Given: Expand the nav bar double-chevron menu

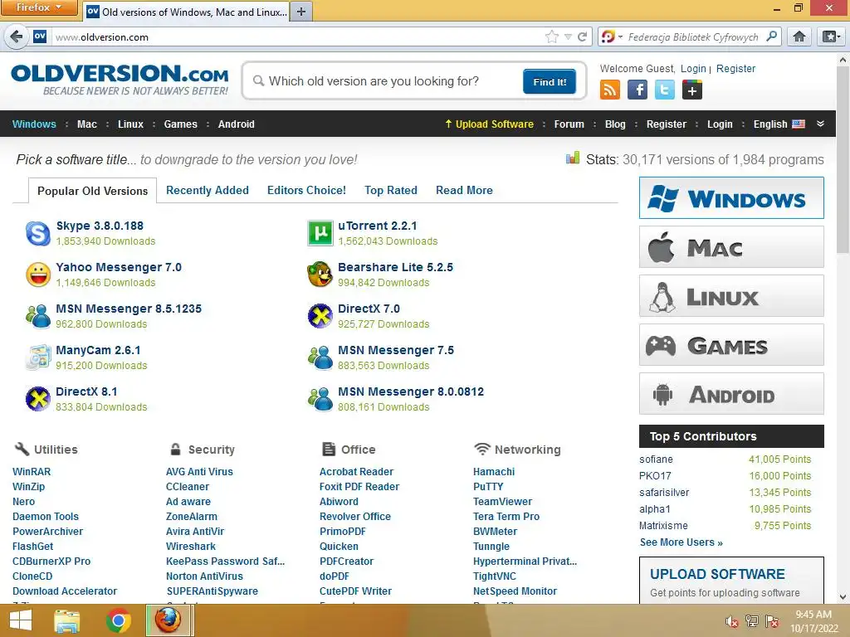Looking at the screenshot, I should tap(820, 124).
